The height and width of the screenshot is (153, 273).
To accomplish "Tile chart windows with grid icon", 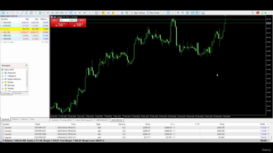I will point(187,13).
